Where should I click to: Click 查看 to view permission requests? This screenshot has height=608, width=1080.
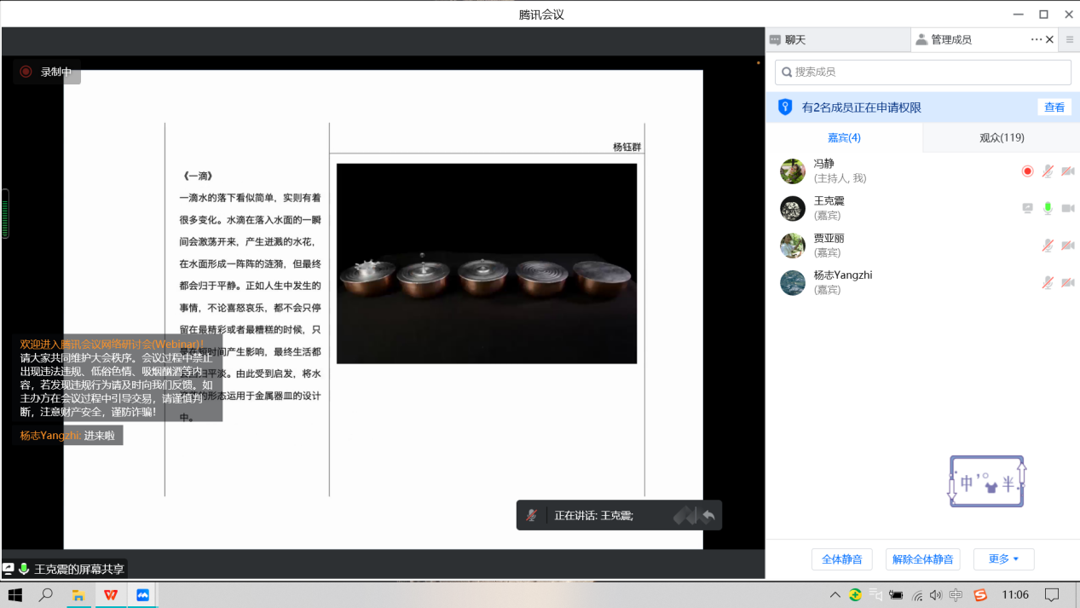tap(1054, 107)
